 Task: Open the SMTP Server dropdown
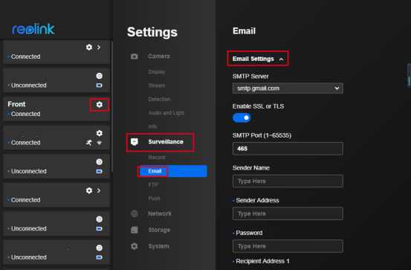tap(288, 89)
